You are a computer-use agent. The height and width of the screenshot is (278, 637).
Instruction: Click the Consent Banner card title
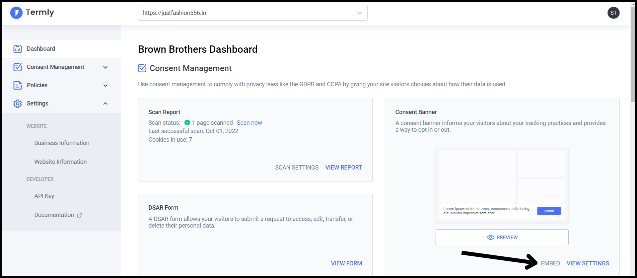click(x=416, y=112)
